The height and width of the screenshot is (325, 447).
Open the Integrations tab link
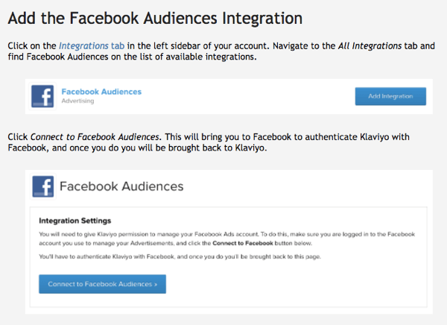tap(92, 46)
